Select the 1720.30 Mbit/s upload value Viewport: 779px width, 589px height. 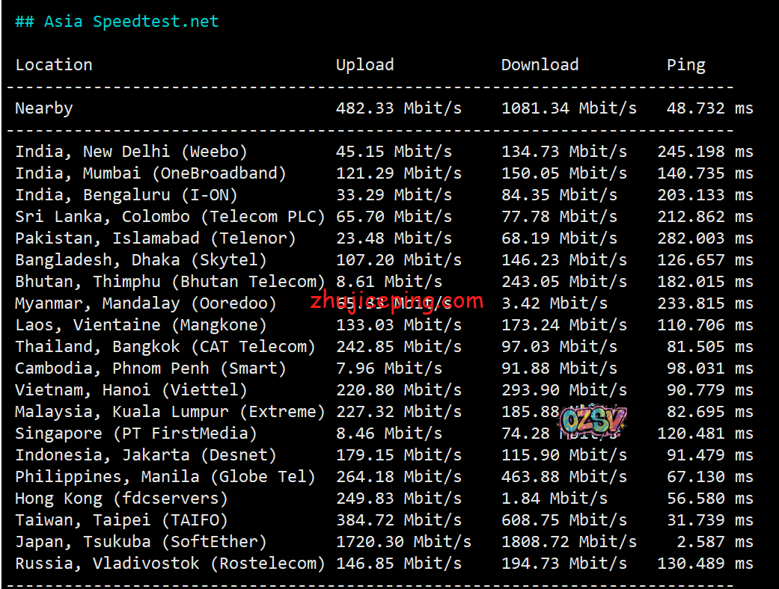pyautogui.click(x=403, y=542)
